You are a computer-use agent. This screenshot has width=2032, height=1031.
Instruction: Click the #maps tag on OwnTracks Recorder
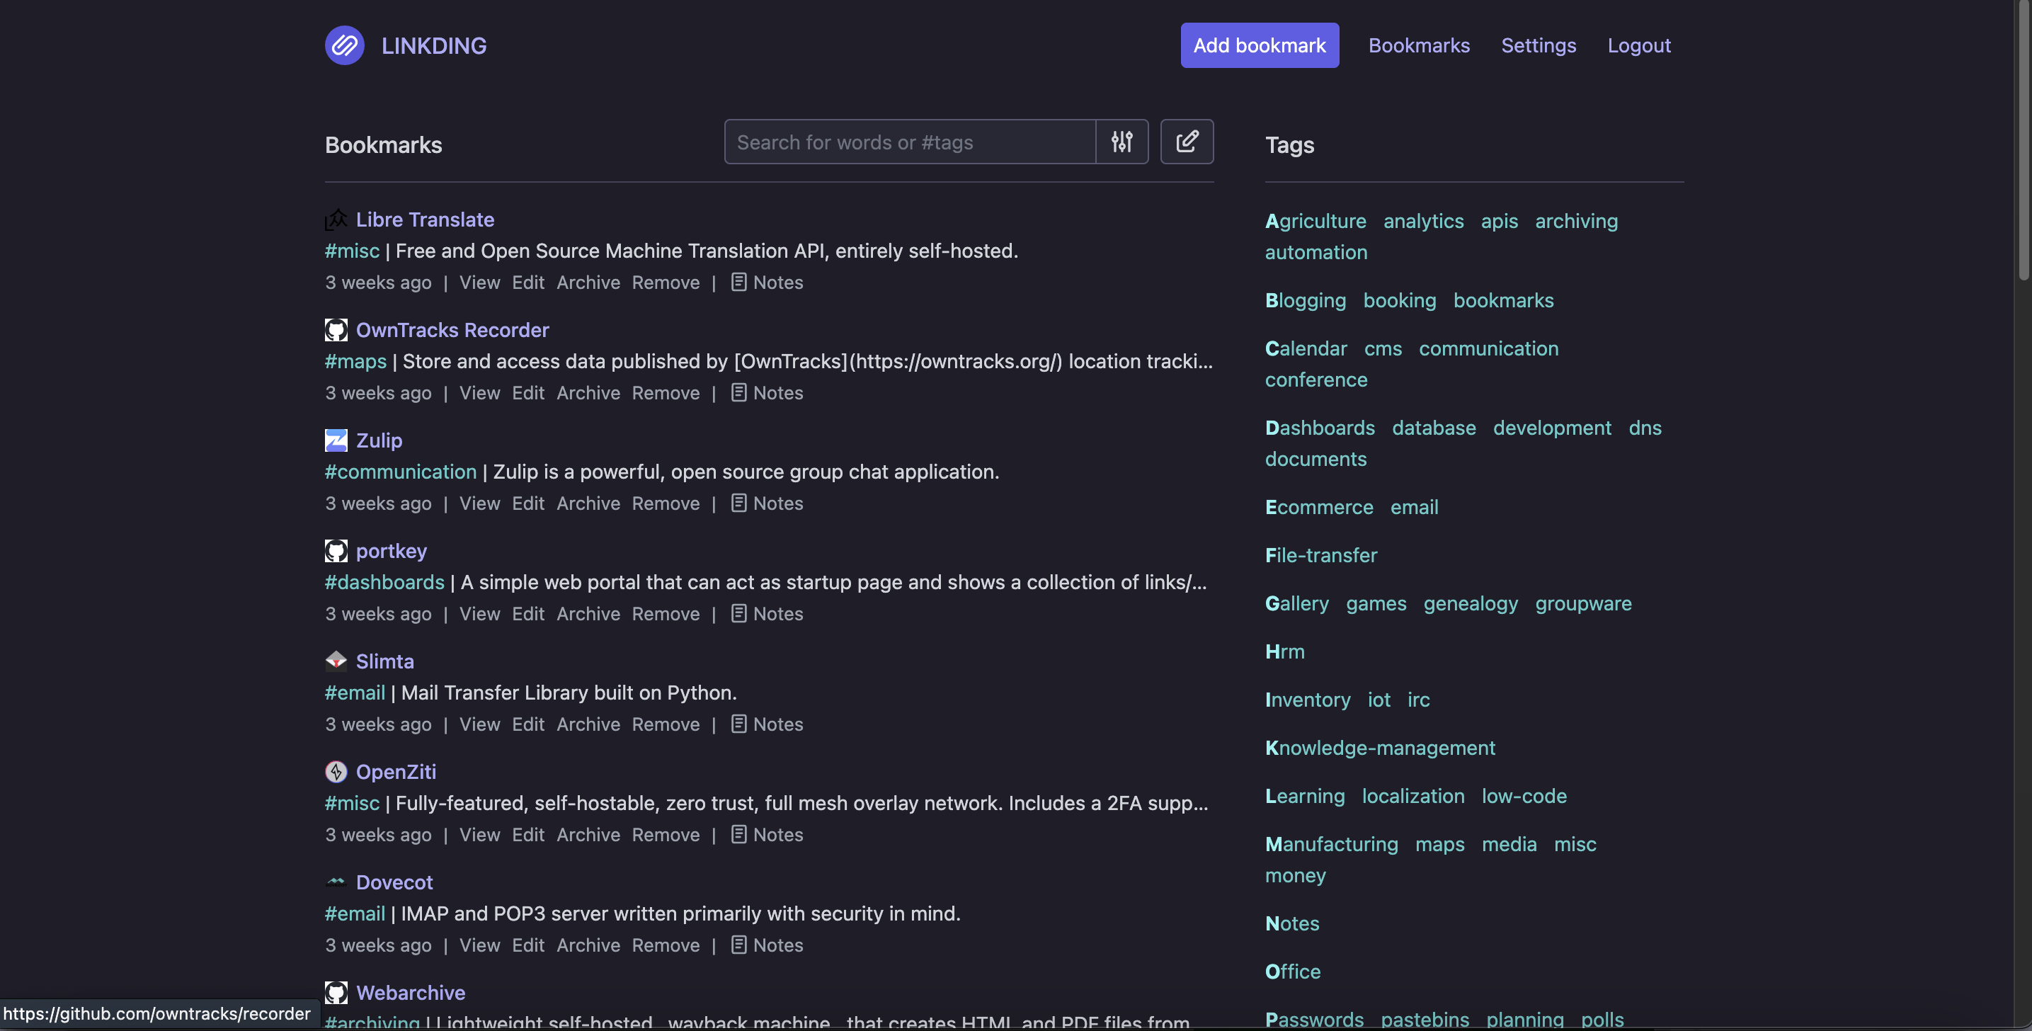coord(355,361)
